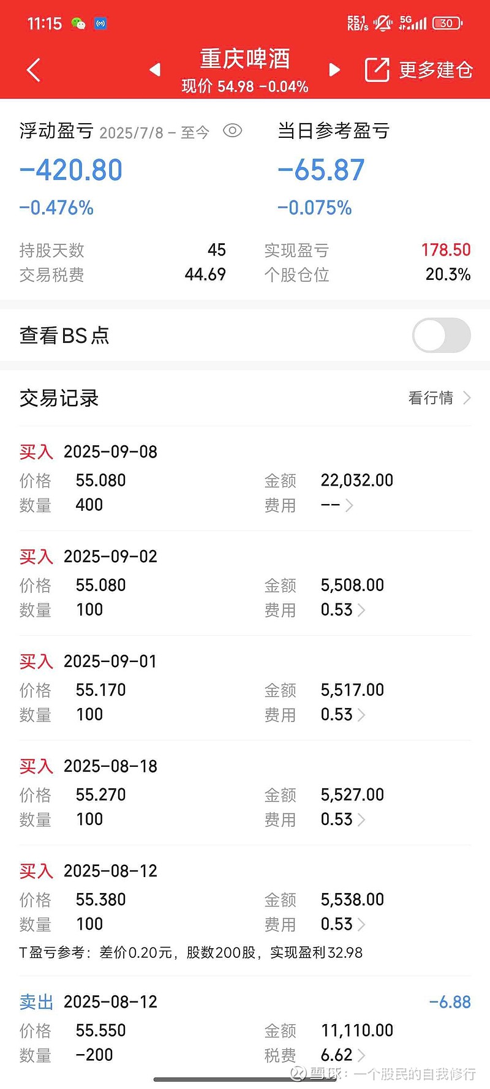Tap the back arrow in header
The width and height of the screenshot is (490, 1089).
click(x=34, y=70)
